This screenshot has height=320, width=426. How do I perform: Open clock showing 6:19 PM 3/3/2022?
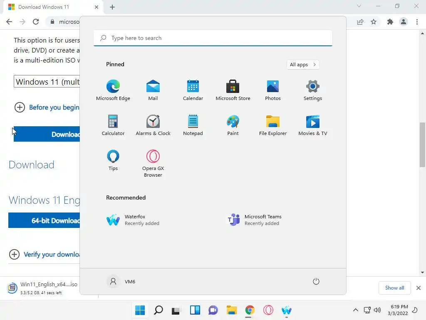coord(398,310)
